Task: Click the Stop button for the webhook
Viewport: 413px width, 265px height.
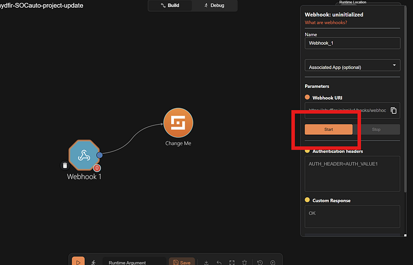Action: (x=376, y=130)
